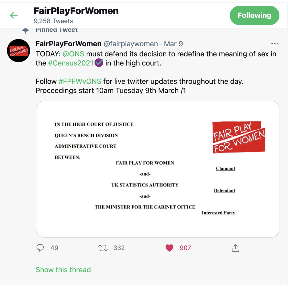Click the FairPlayForWomen profile avatar
Image resolution: width=289 pixels, height=285 pixels.
pyautogui.click(x=18, y=51)
